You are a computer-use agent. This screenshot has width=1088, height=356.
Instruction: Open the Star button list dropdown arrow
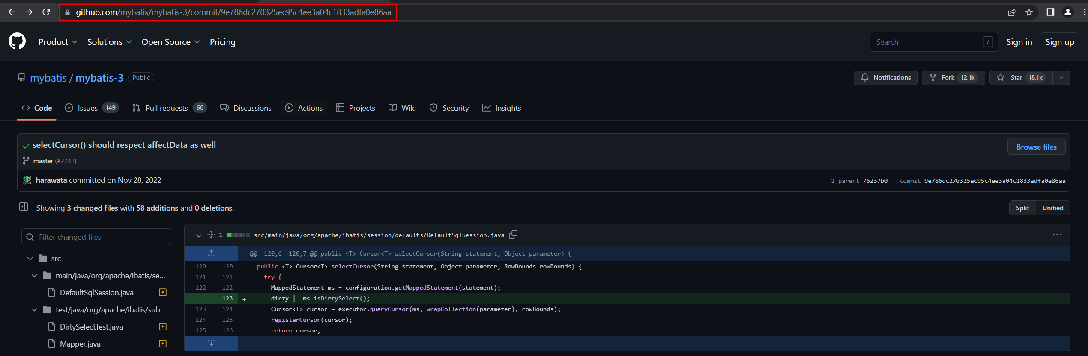click(1061, 78)
